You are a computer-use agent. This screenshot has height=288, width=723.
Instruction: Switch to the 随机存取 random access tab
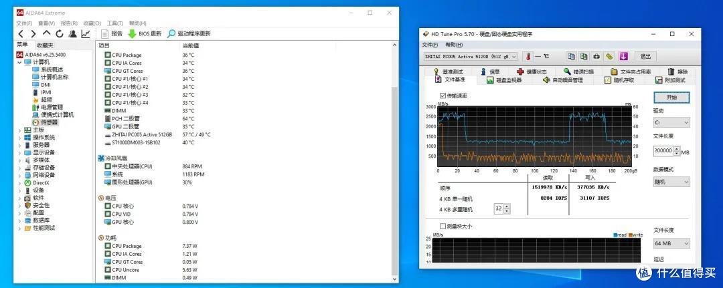coord(619,80)
